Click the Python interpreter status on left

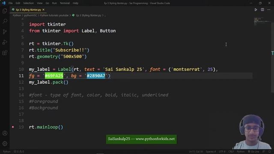point(7,152)
